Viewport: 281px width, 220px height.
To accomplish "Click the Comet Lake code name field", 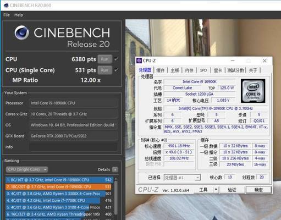I will pyautogui.click(x=182, y=88).
